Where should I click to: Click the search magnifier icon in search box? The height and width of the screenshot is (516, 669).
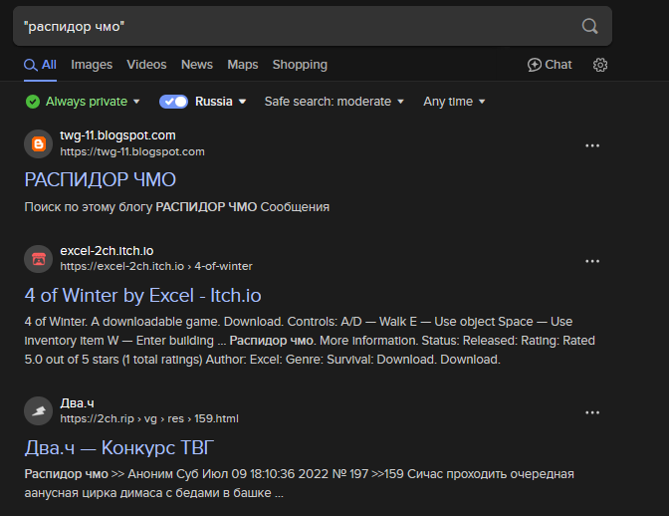[x=589, y=26]
